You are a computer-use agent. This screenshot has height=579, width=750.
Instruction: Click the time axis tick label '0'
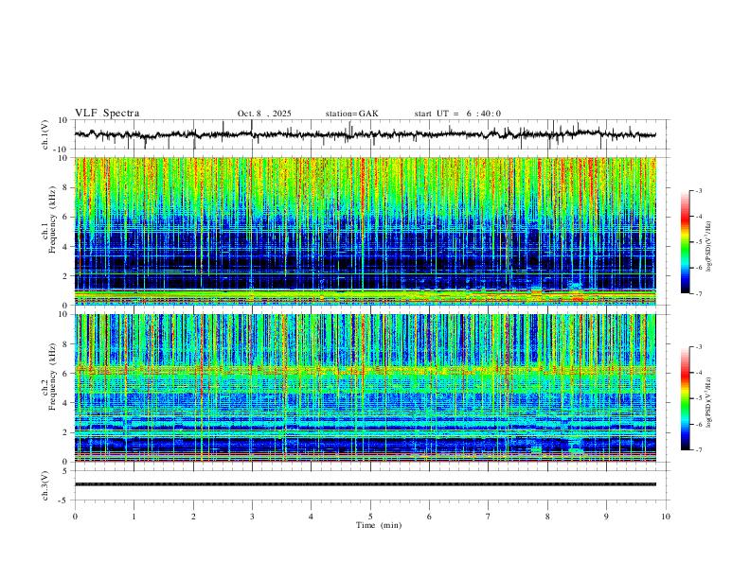pyautogui.click(x=75, y=517)
